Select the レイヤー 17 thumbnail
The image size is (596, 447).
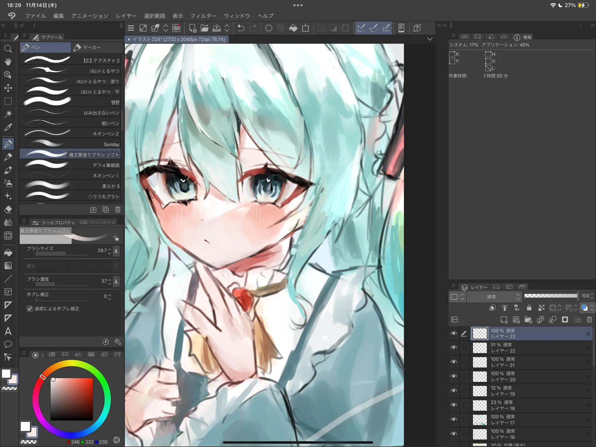(x=480, y=419)
